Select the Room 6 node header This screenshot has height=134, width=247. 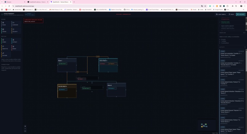point(116,85)
